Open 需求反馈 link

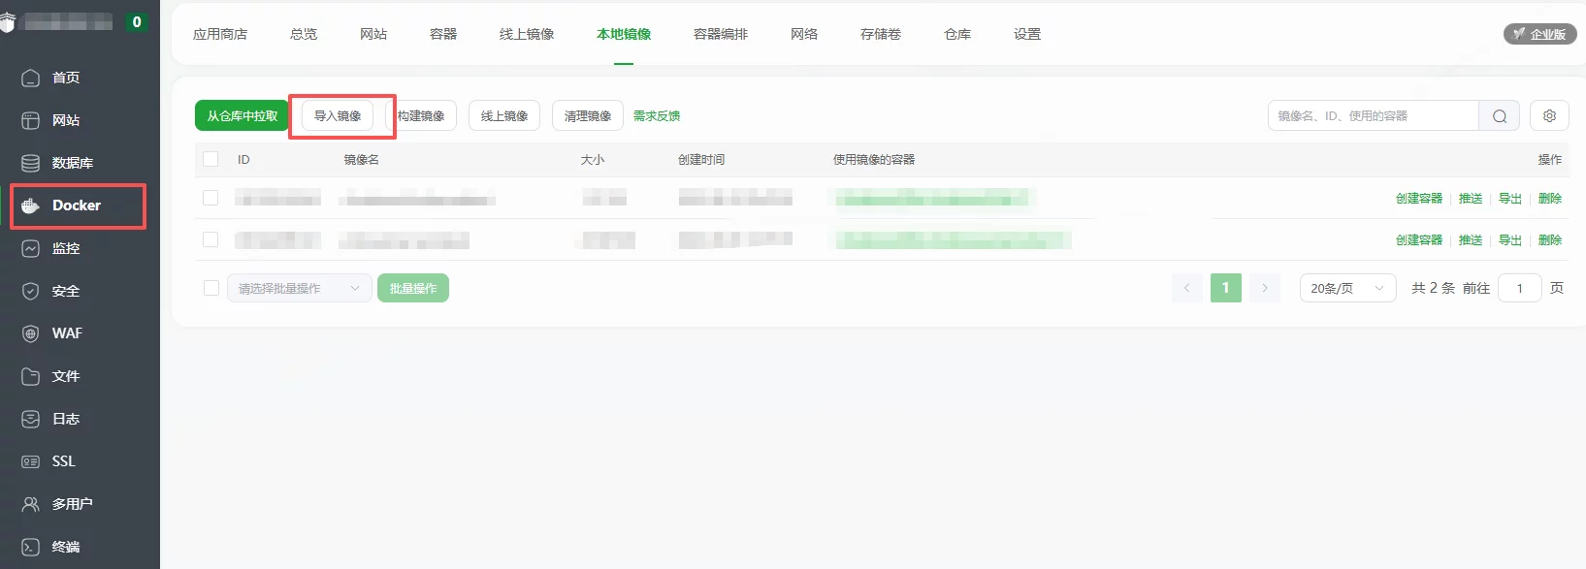(657, 115)
